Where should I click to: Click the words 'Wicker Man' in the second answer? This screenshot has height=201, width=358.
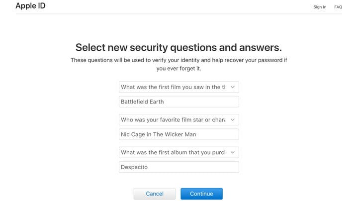(183, 134)
